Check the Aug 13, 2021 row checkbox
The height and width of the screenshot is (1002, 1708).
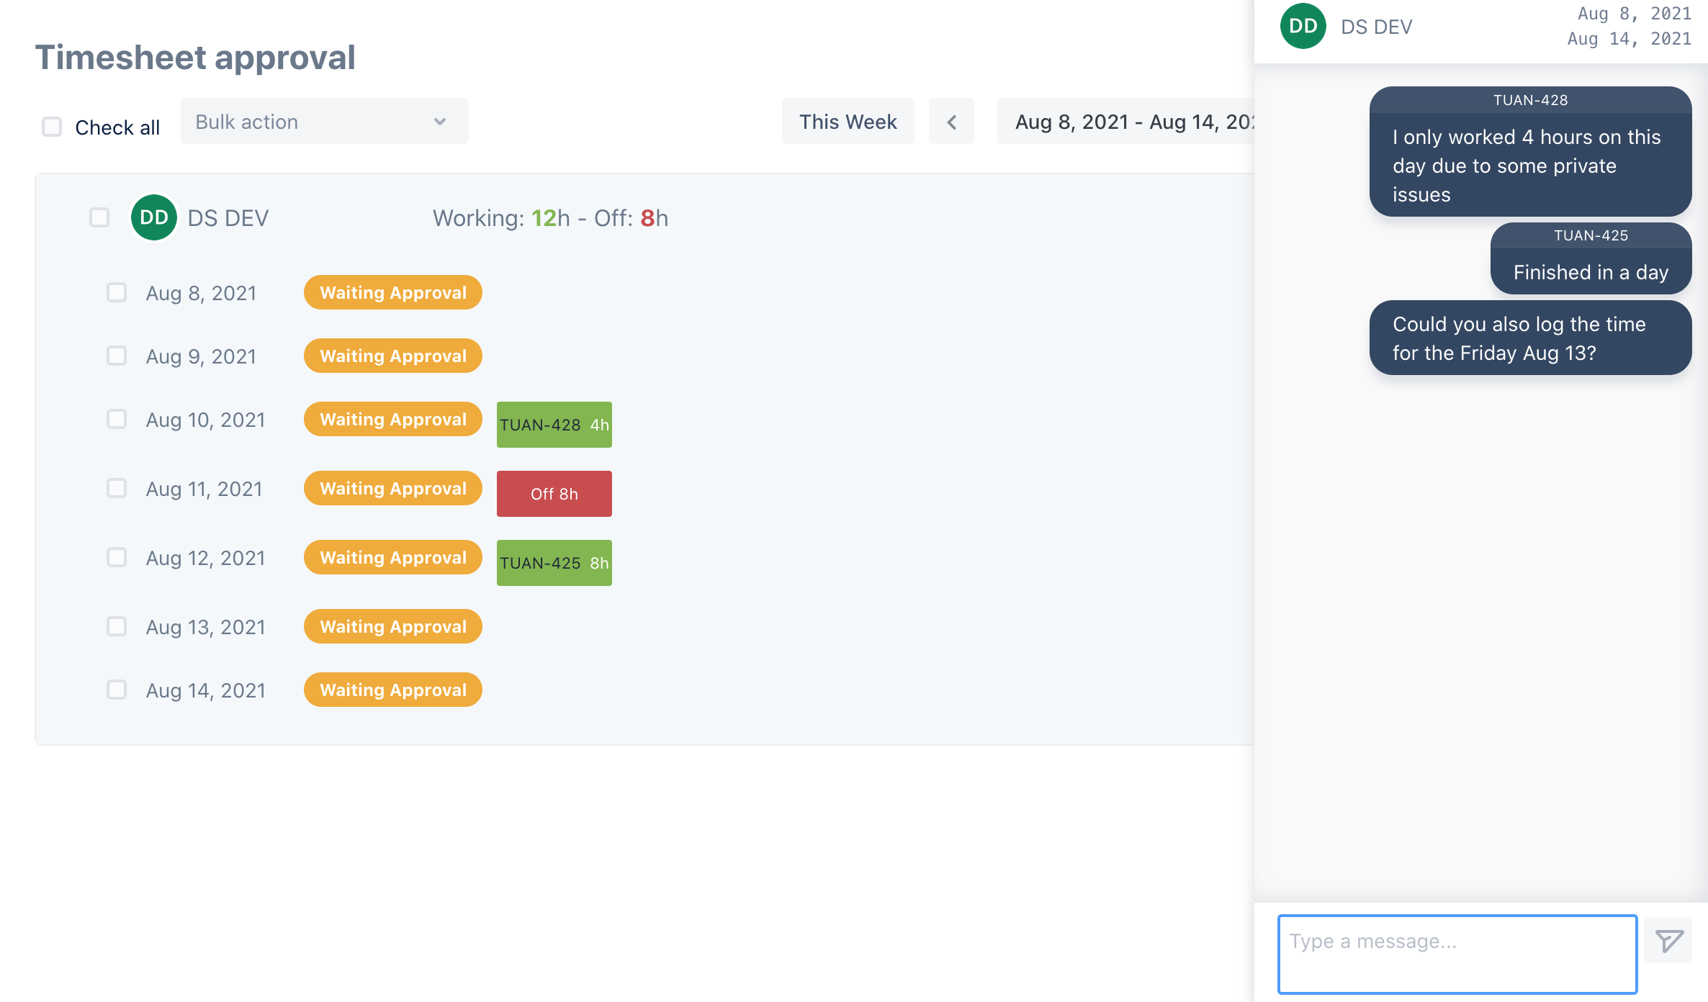117,626
